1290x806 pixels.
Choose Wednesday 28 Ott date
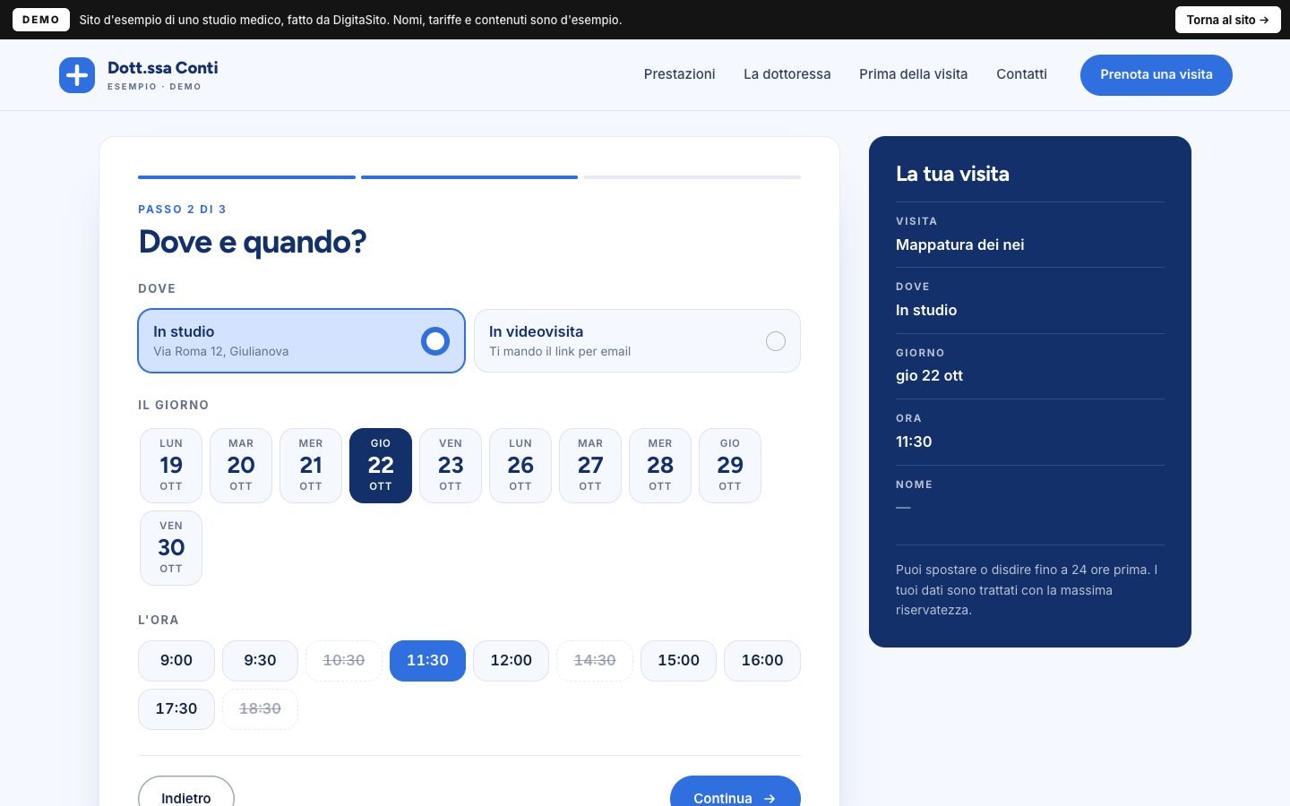click(x=660, y=466)
